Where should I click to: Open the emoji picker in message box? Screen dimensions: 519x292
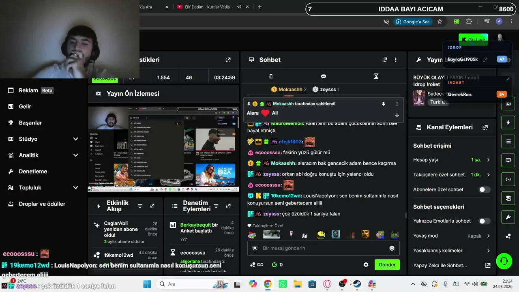pyautogui.click(x=392, y=248)
